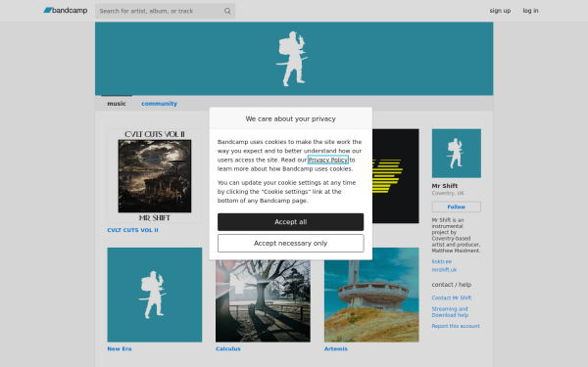
Task: Click the Calculus title link
Action: click(228, 348)
